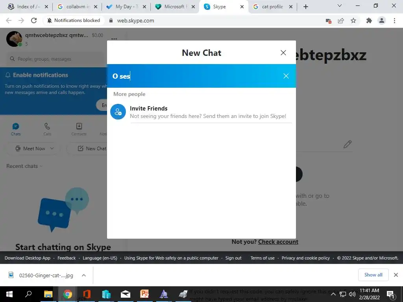Close the New Chat dialog

pos(283,53)
